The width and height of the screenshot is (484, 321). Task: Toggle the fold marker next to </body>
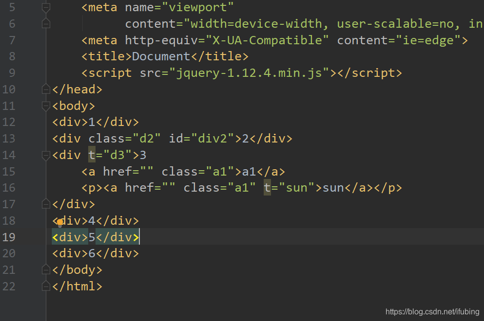[x=46, y=270]
